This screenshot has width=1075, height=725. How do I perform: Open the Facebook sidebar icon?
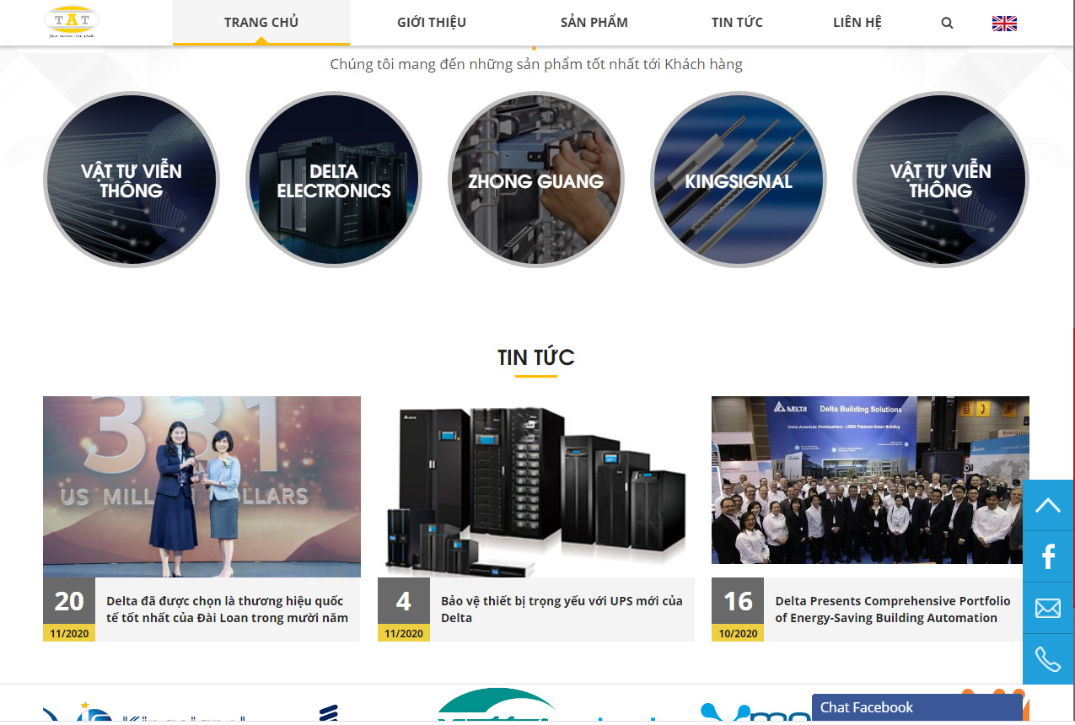tap(1048, 556)
